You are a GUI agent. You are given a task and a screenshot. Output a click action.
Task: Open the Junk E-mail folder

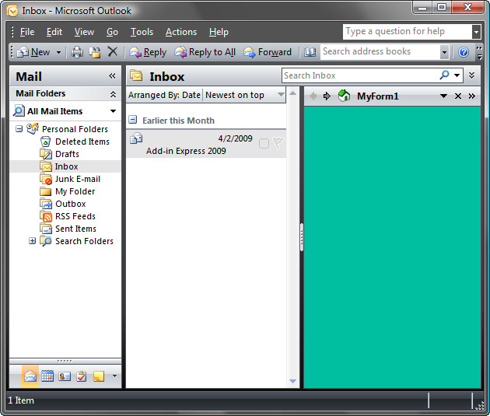pyautogui.click(x=78, y=179)
